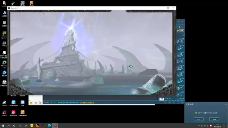
Task: Open platform settings gear icon
Action: pyautogui.click(x=182, y=102)
